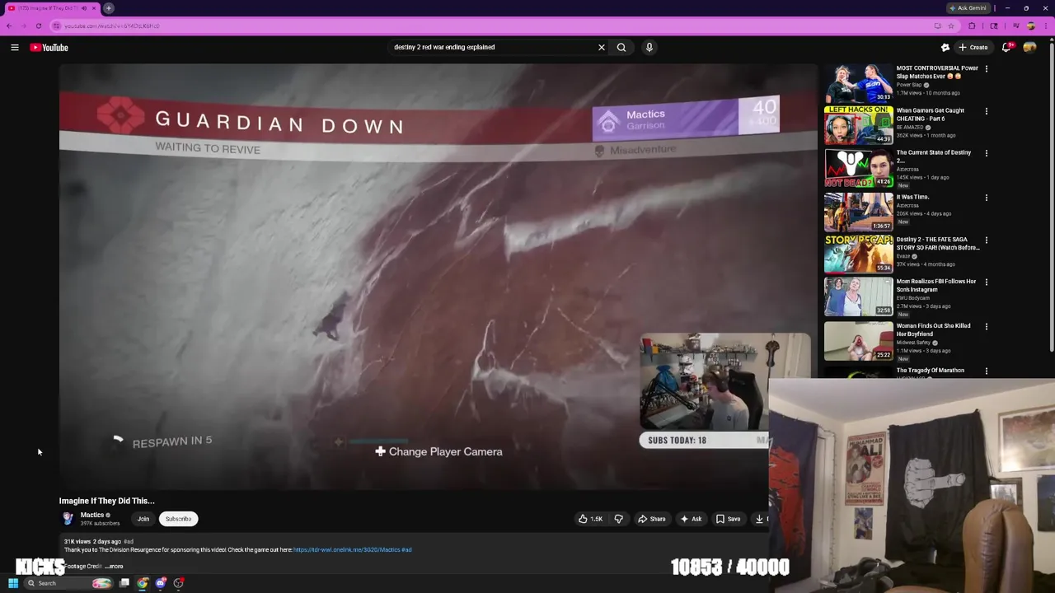
Task: Open the Chrome profile avatar in toolbar
Action: pyautogui.click(x=1030, y=26)
